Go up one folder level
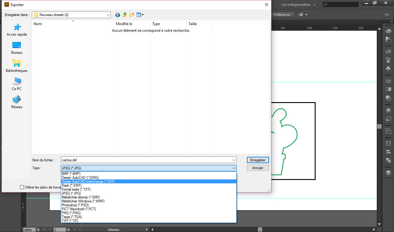394x232 pixels. pos(124,15)
